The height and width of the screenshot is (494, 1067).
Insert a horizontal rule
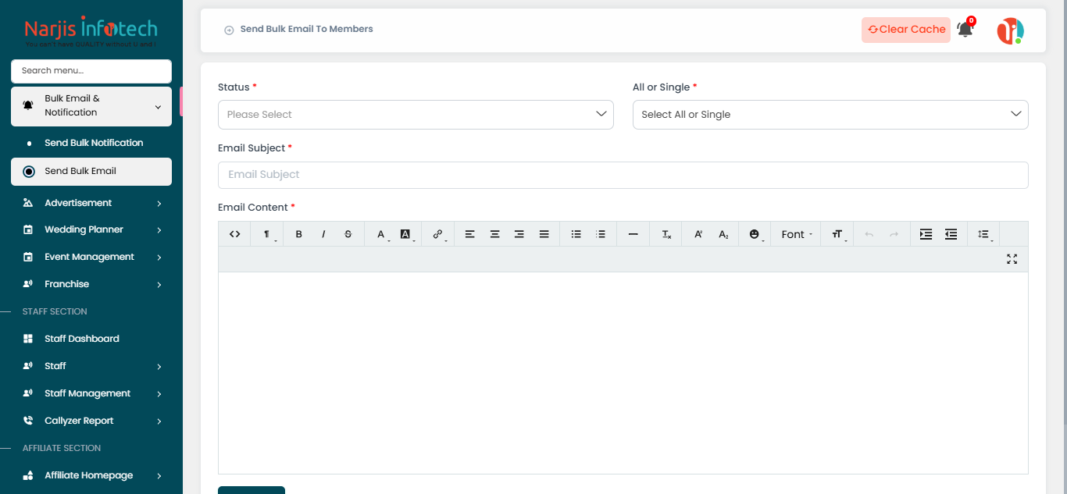pyautogui.click(x=633, y=234)
